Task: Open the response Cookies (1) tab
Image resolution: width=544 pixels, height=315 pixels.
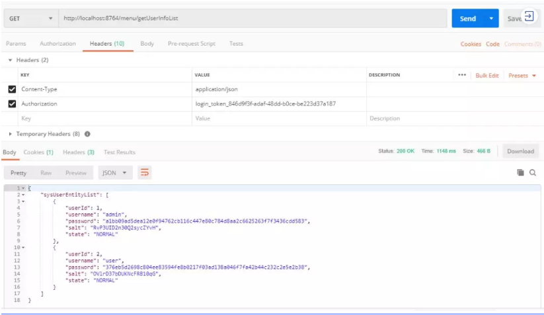Action: [x=38, y=152]
